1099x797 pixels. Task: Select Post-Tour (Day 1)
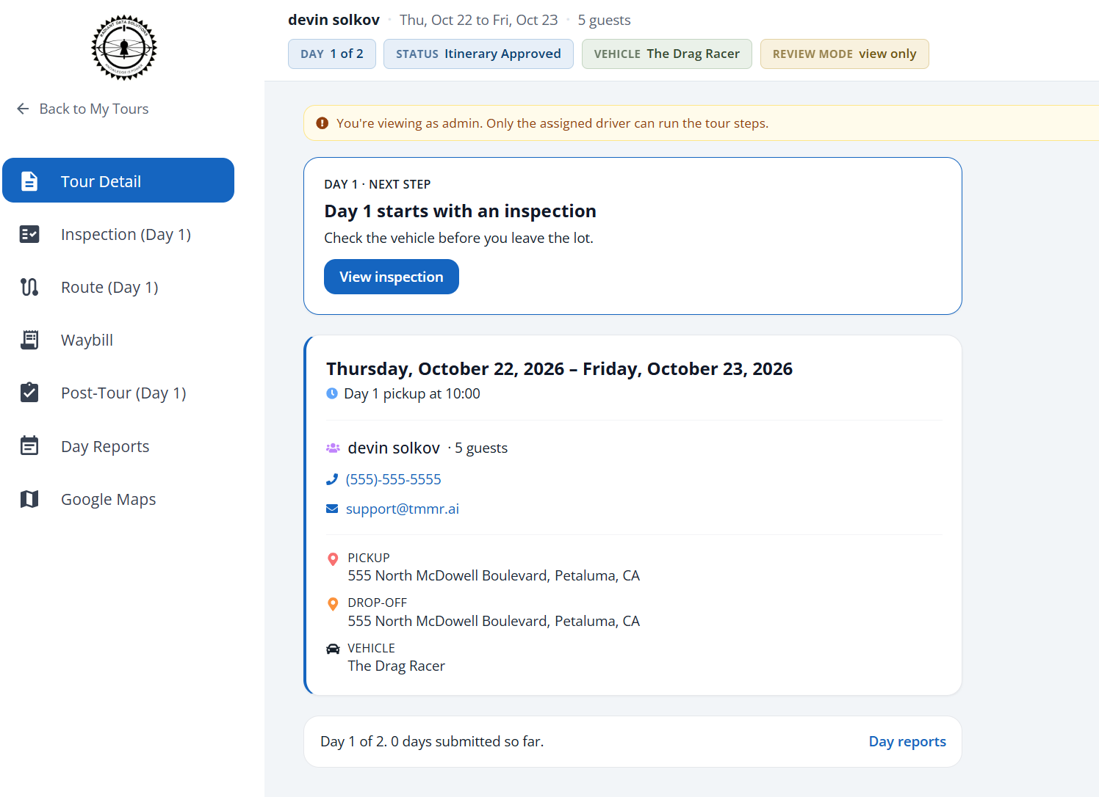point(118,393)
